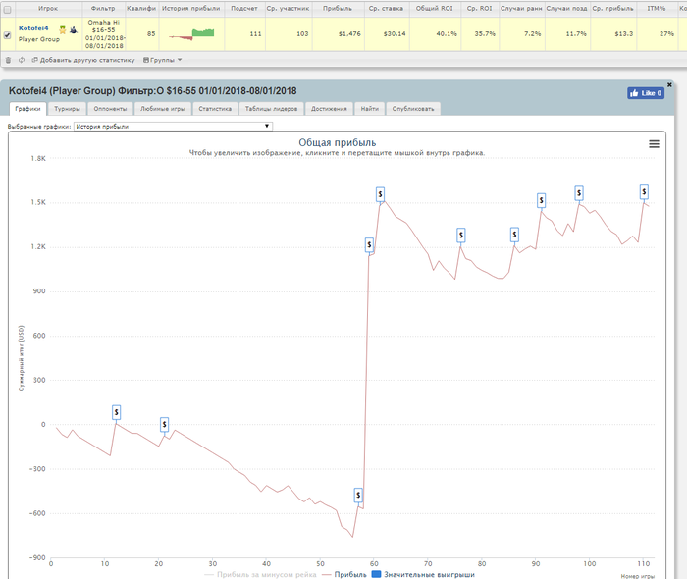
Task: Click the Facebook Like button
Action: tap(646, 93)
